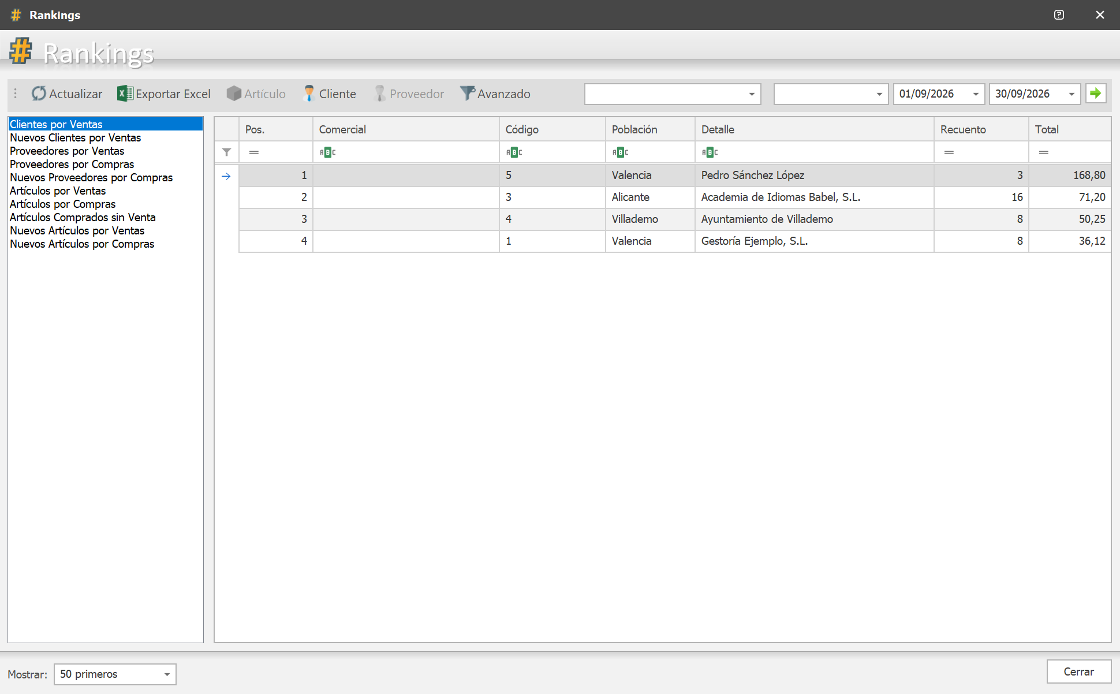Click Comercial column text filter icon

coord(327,152)
